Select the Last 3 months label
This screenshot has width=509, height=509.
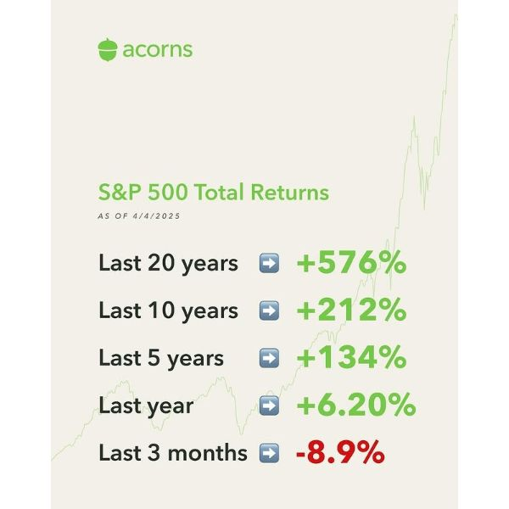(173, 452)
